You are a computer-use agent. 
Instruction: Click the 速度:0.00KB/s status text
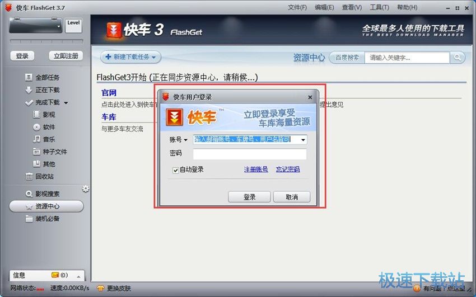pos(69,288)
